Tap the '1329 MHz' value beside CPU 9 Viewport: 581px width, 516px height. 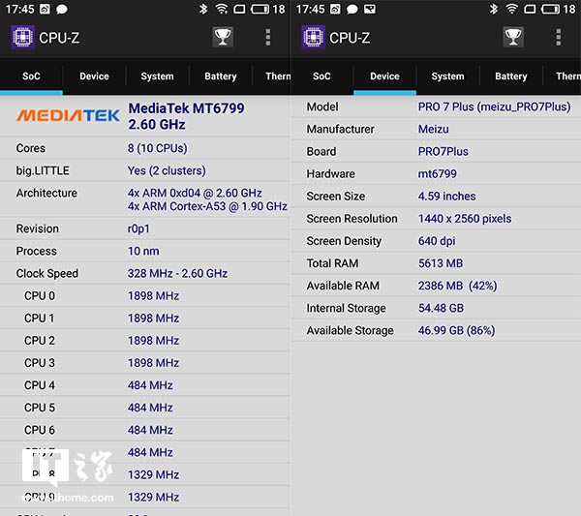point(153,497)
